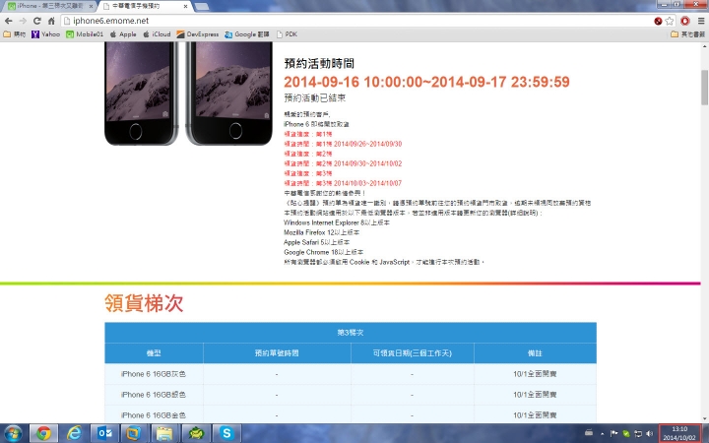Click the red line with 2014/09/26~2014/09/30

pos(343,144)
